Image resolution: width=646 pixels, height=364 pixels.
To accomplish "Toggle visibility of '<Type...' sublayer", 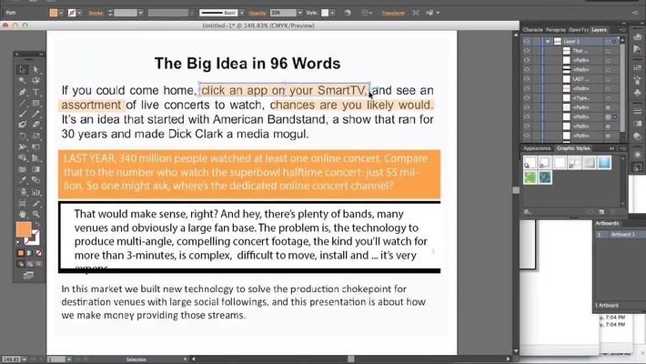I will [527, 97].
